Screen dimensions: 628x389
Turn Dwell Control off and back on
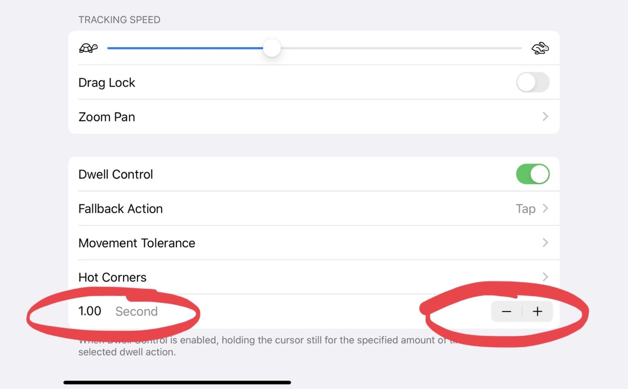point(533,174)
